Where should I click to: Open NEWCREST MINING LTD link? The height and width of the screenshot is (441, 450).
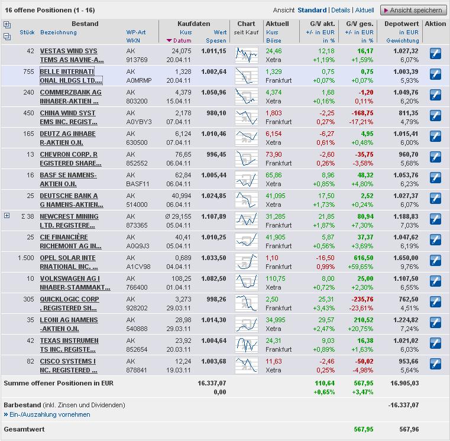(x=69, y=220)
